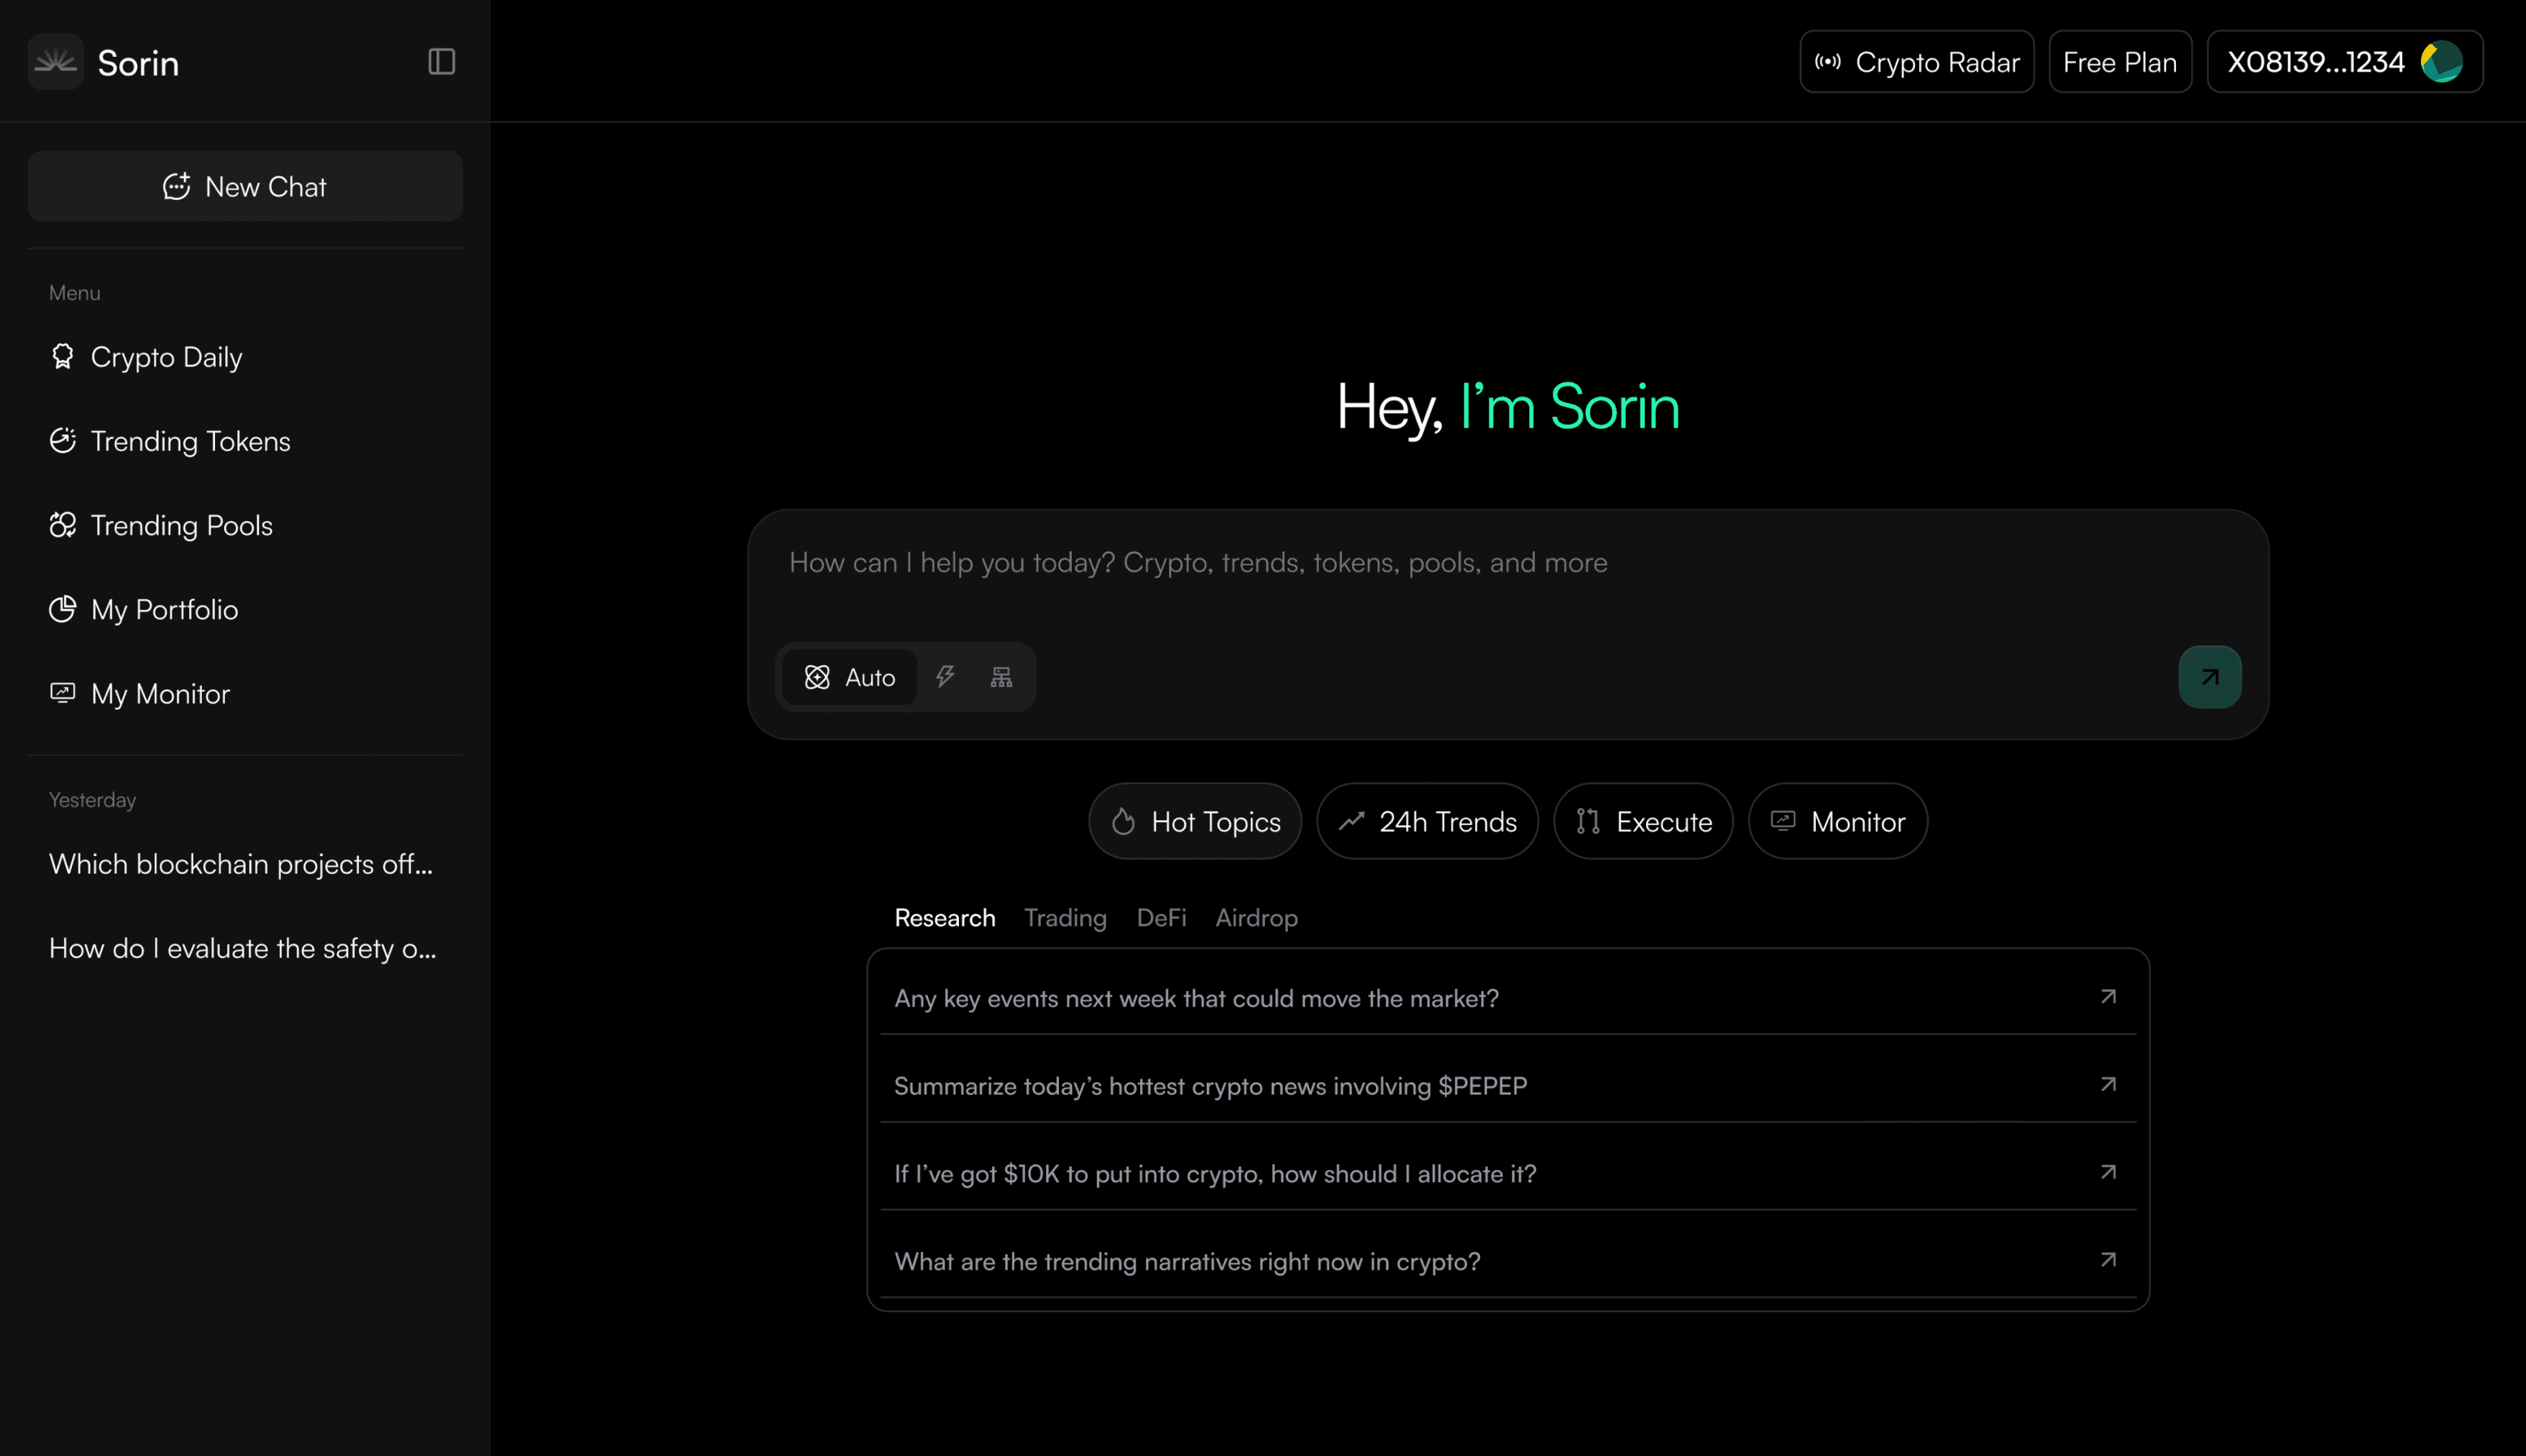The image size is (2526, 1456).
Task: Open My Monitor section
Action: pyautogui.click(x=160, y=693)
